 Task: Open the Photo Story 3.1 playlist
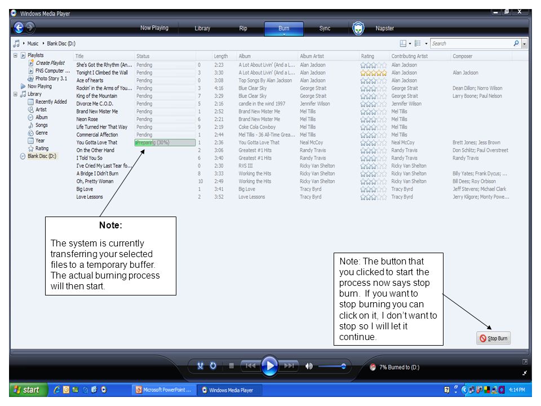coord(51,78)
